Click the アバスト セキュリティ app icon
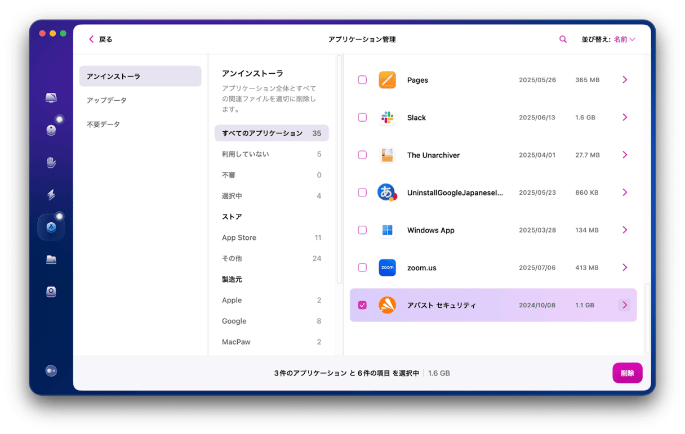This screenshot has height=434, width=685. (x=387, y=305)
